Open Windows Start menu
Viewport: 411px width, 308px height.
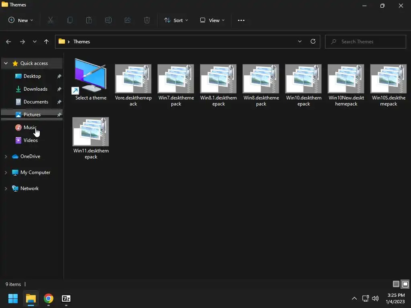click(13, 298)
